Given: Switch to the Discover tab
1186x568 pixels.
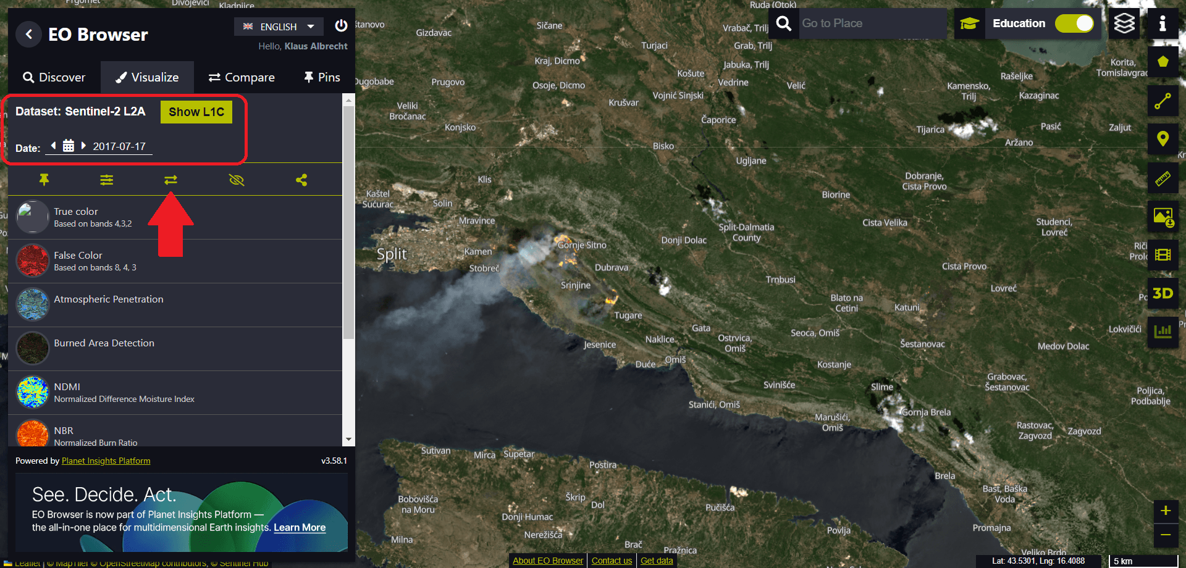Looking at the screenshot, I should (x=54, y=77).
